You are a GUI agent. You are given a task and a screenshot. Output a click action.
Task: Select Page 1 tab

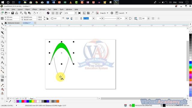click(x=32, y=98)
